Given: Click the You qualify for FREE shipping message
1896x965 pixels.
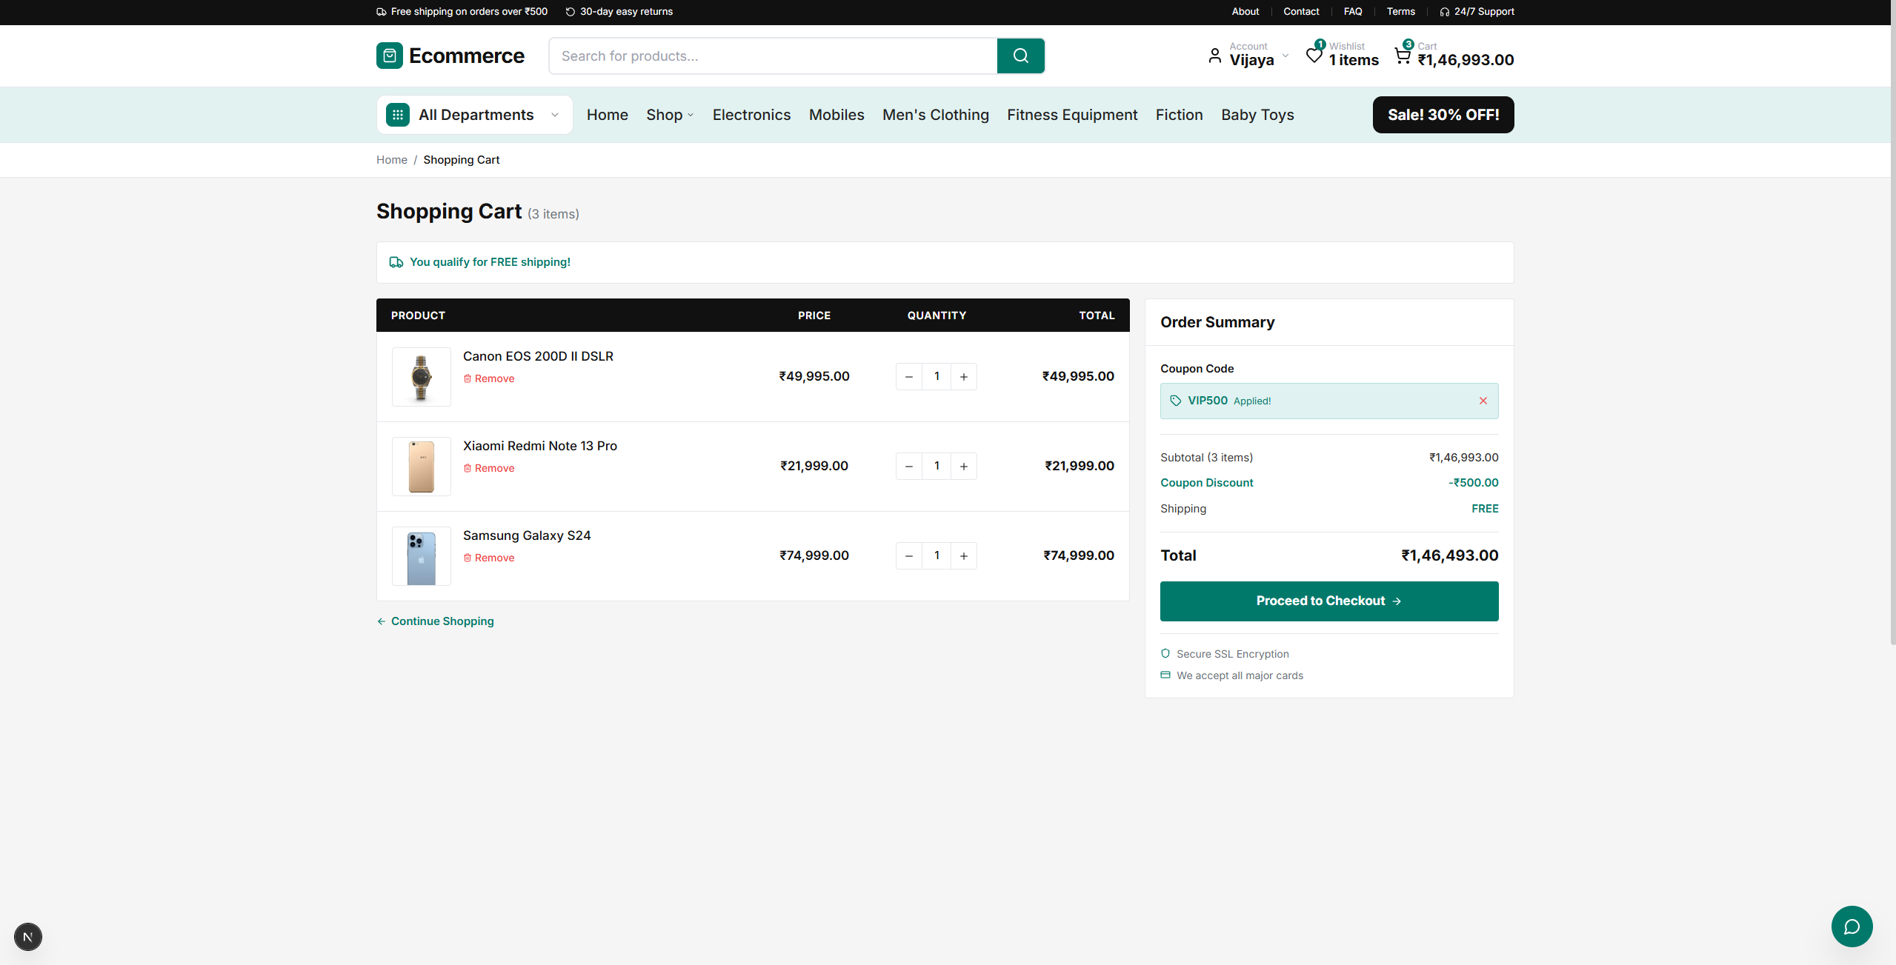Looking at the screenshot, I should 490,262.
